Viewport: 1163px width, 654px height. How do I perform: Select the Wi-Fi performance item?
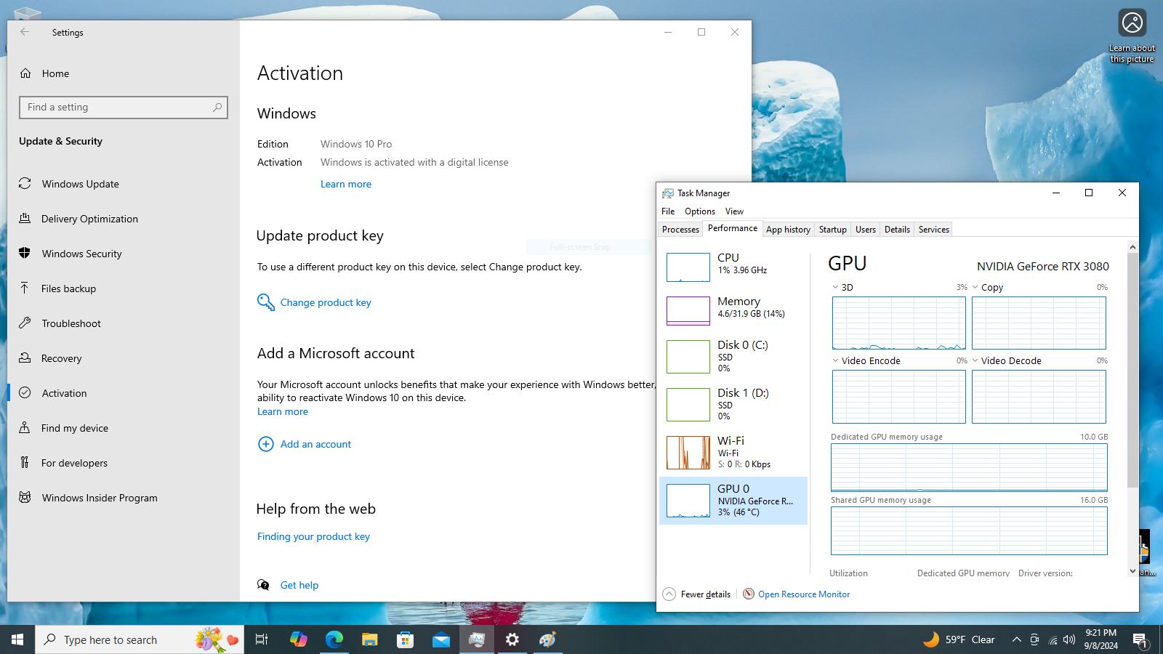tap(733, 453)
